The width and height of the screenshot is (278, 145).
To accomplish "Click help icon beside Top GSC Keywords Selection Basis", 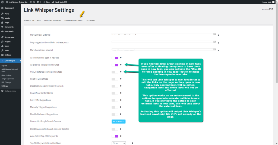I will [132, 143].
